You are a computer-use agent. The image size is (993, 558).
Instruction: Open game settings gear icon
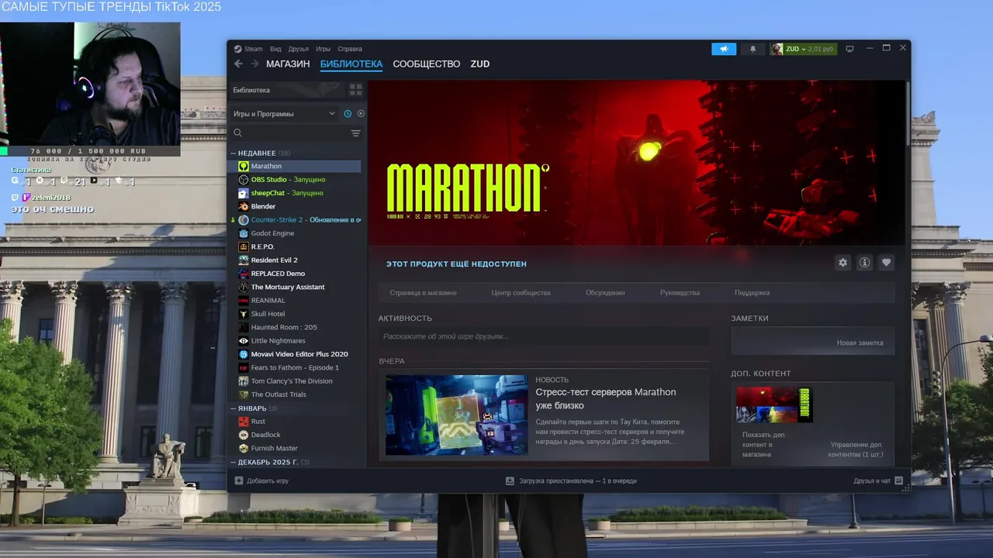tap(842, 263)
